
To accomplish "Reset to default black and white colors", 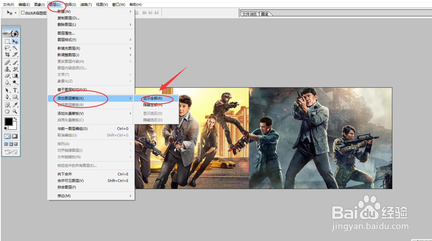I will 6,128.
